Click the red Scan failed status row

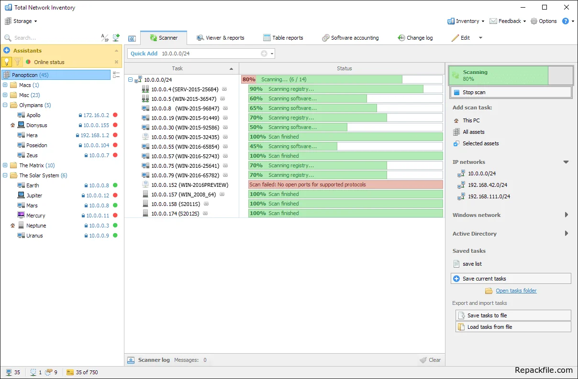point(345,184)
